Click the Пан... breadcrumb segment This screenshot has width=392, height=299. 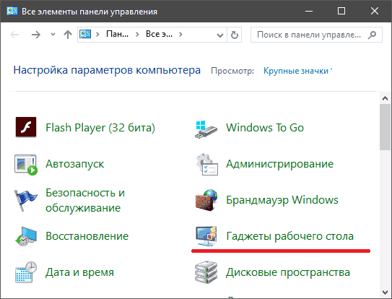[117, 34]
